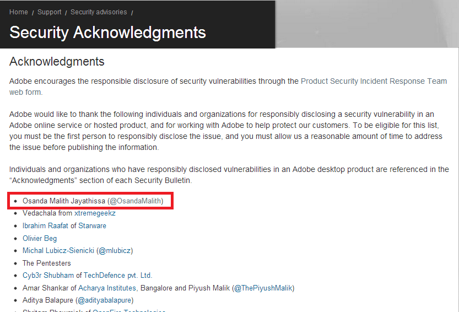Go to the Home breadcrumb
Image resolution: width=459 pixels, height=312 pixels.
click(19, 12)
